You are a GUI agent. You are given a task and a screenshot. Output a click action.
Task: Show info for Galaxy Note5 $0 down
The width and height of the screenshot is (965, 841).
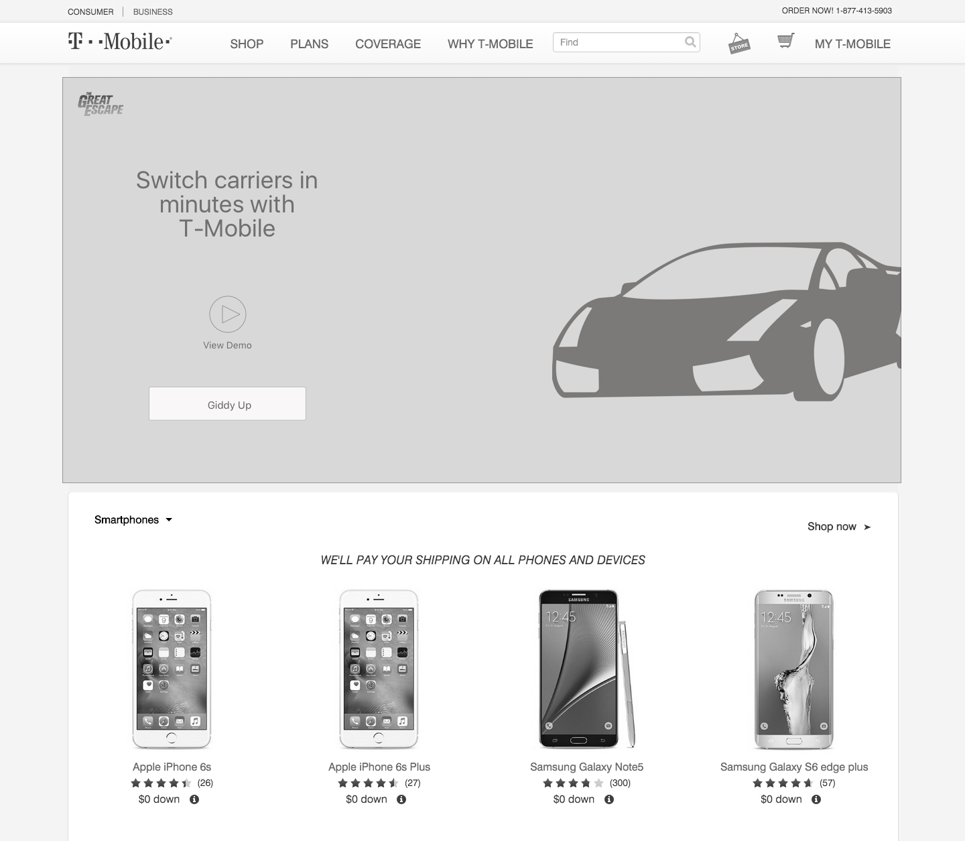(609, 799)
